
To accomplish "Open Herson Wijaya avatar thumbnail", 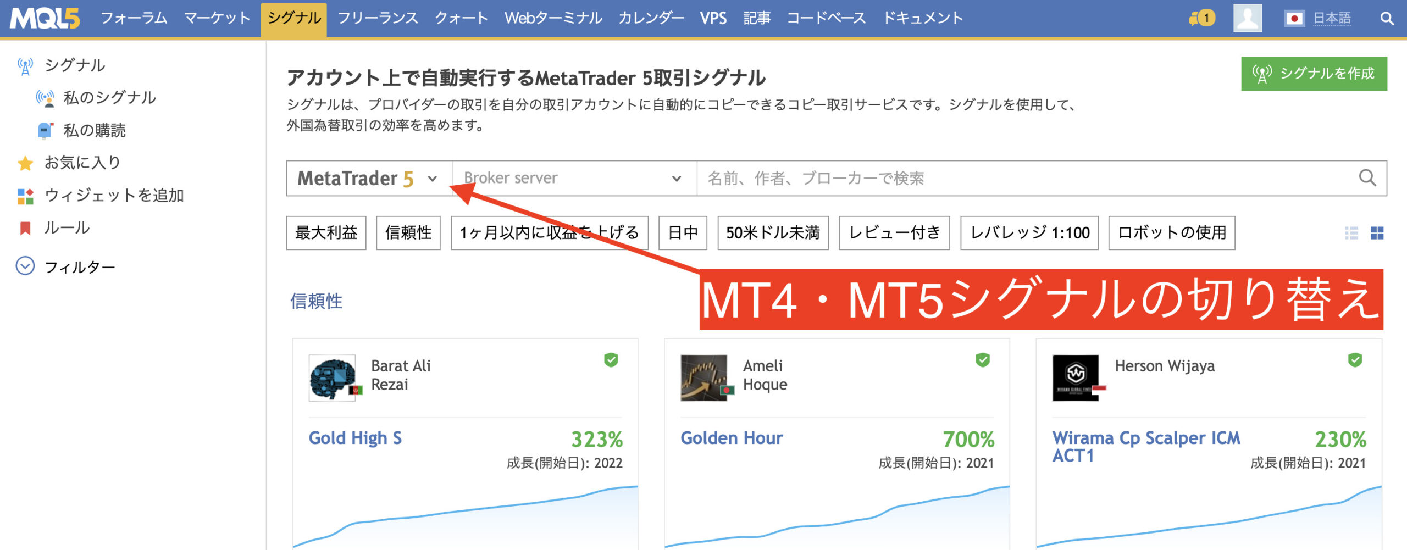I will (1076, 378).
